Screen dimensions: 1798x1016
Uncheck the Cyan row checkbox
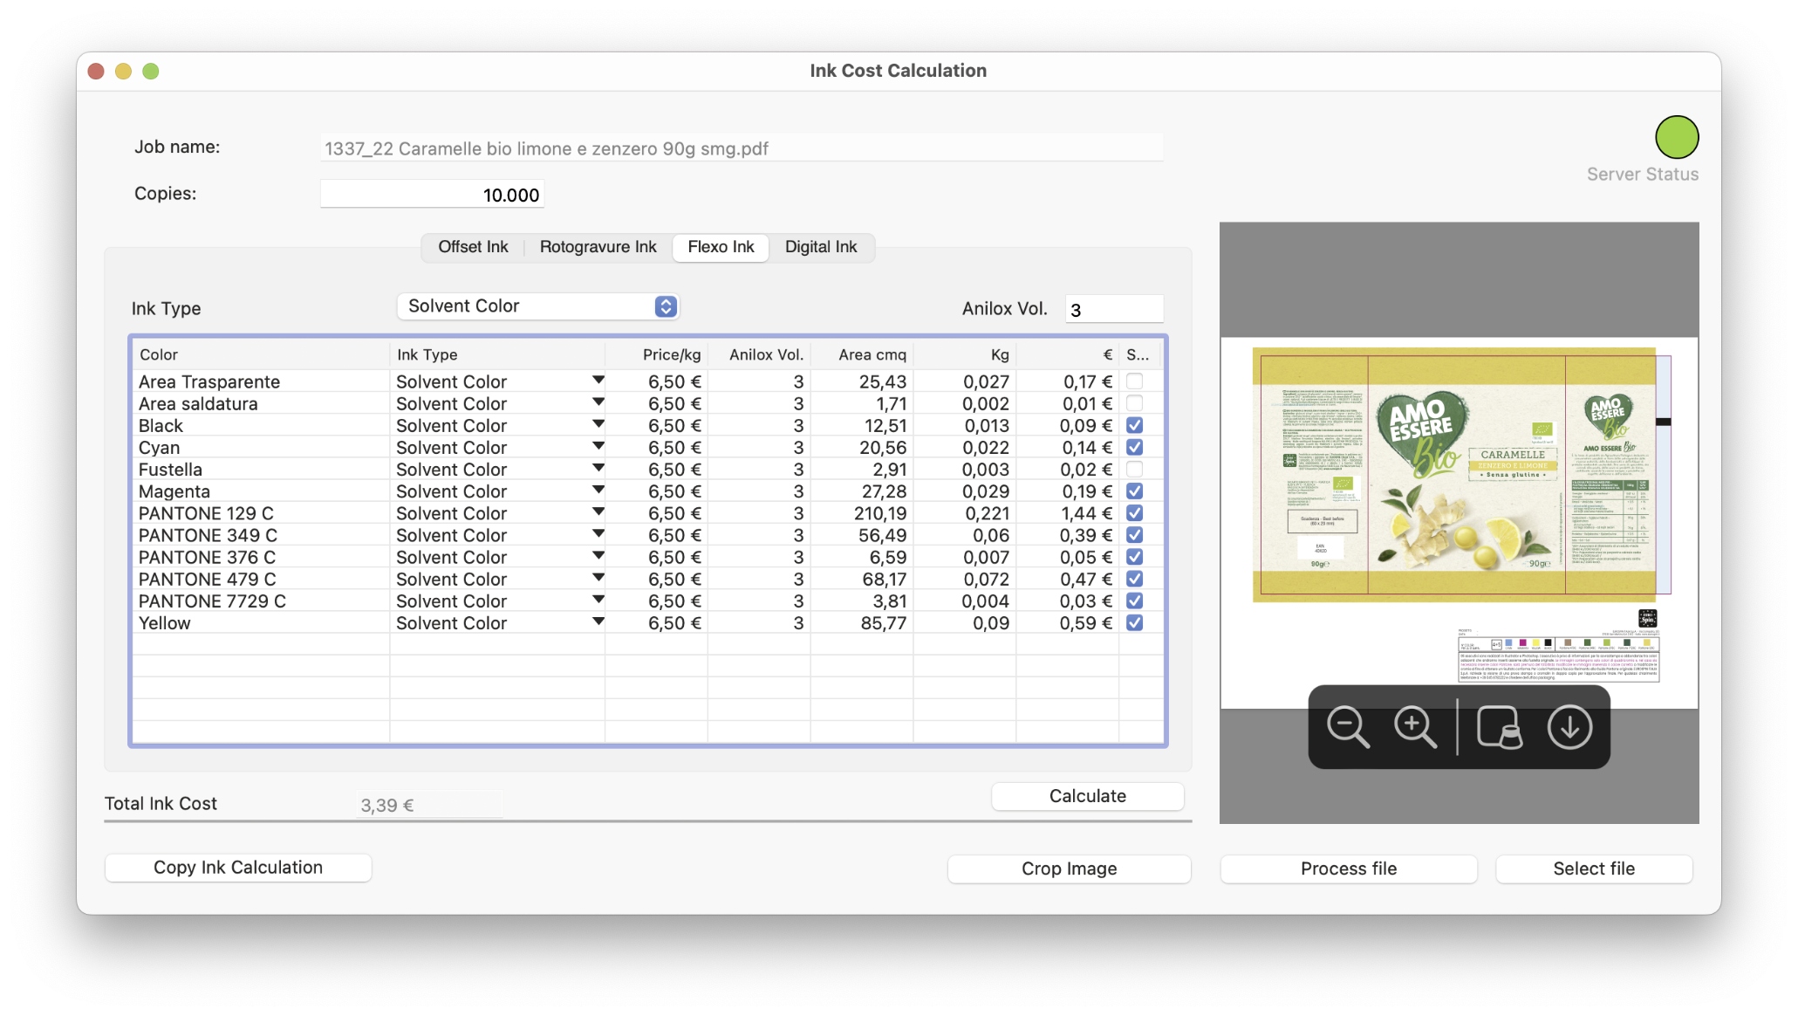coord(1134,447)
